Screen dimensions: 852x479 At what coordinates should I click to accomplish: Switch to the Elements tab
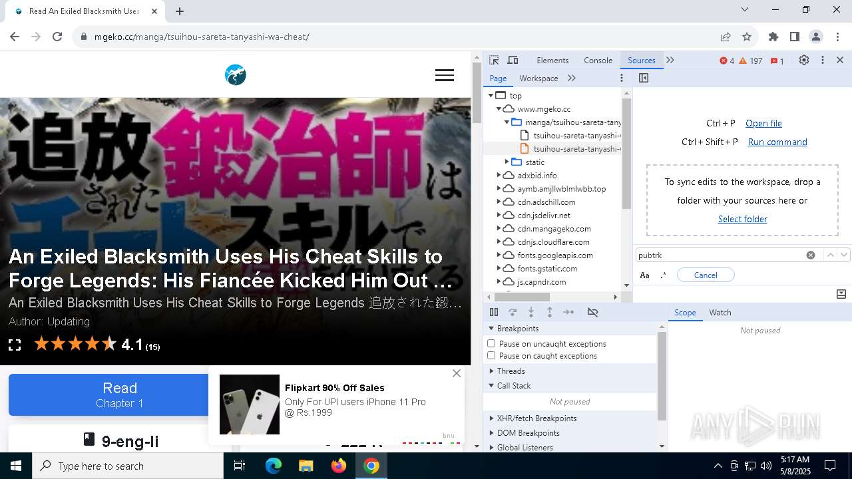tap(552, 60)
